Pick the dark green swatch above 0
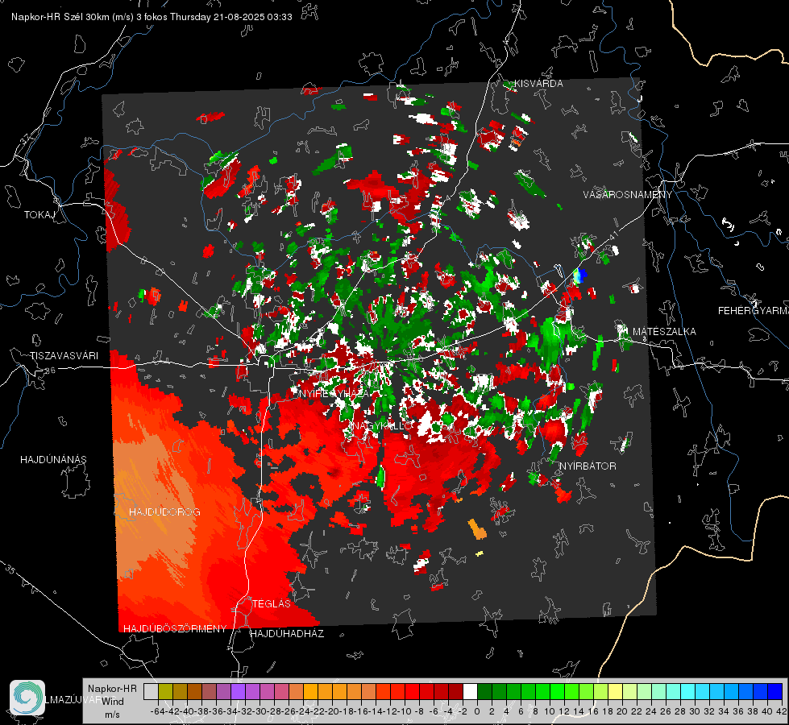This screenshot has width=789, height=725. click(x=484, y=692)
